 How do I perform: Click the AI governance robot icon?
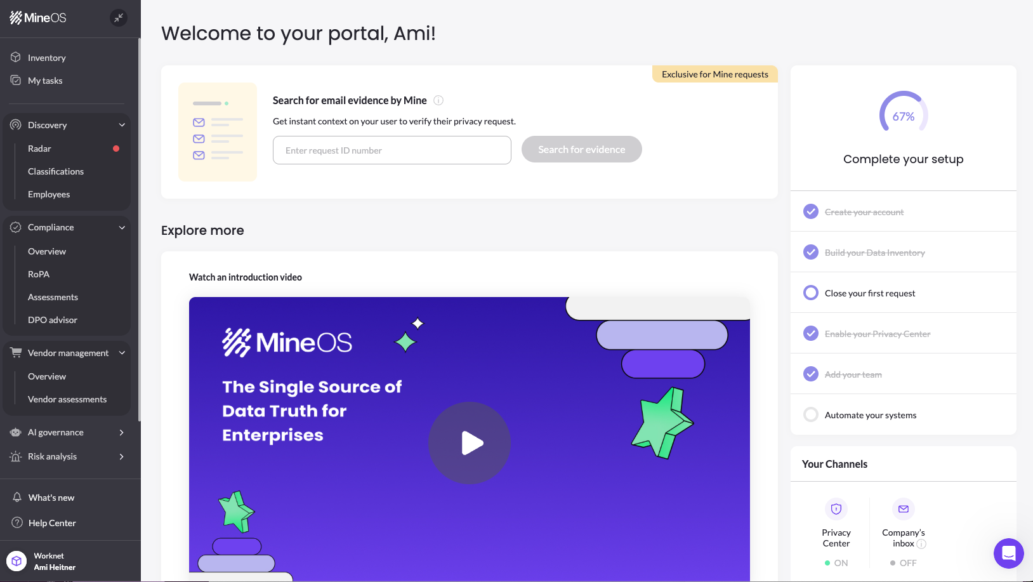click(x=16, y=432)
